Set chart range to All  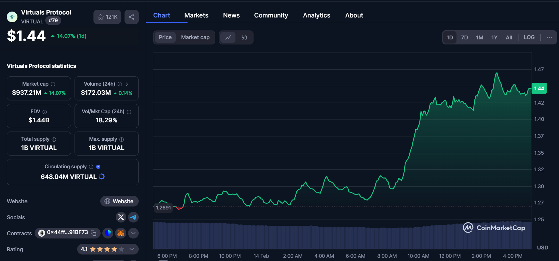coord(509,38)
